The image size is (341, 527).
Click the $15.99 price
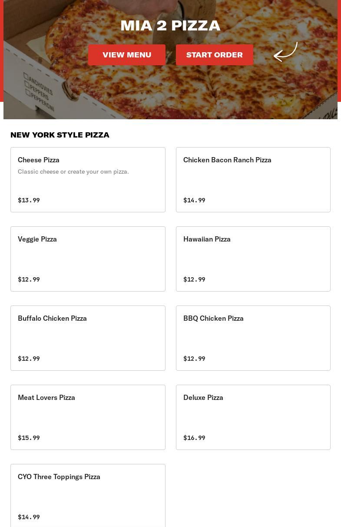pyautogui.click(x=29, y=438)
